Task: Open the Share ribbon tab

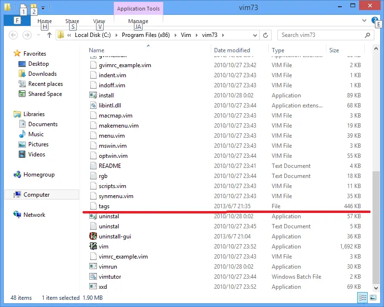Action: (72, 21)
